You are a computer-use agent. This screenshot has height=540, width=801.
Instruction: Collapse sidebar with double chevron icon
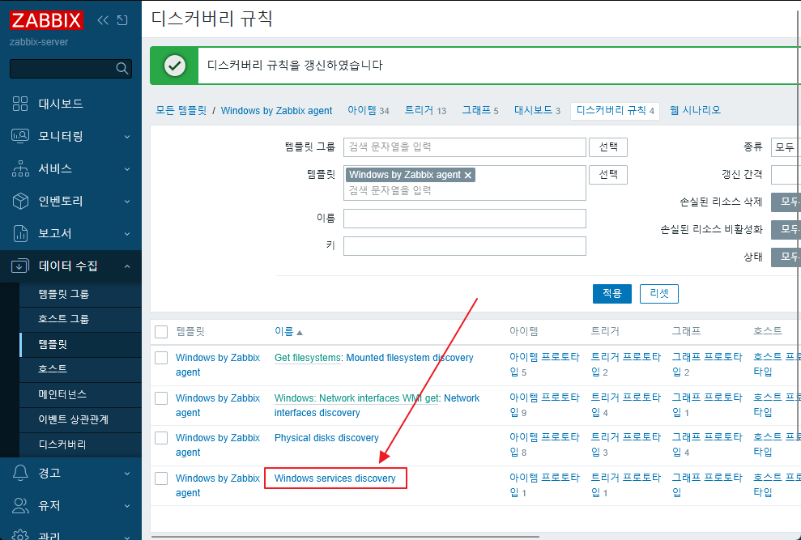click(x=103, y=20)
